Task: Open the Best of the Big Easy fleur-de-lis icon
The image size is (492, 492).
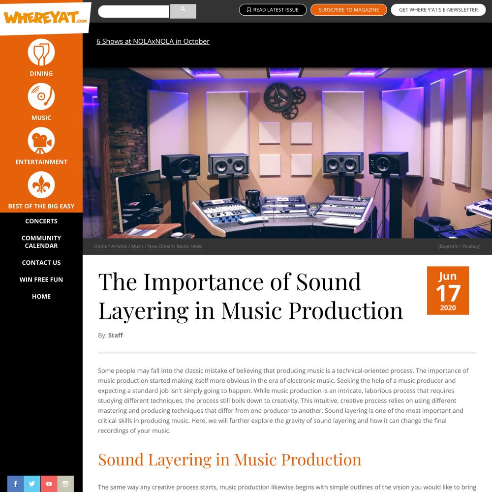Action: coord(41,185)
